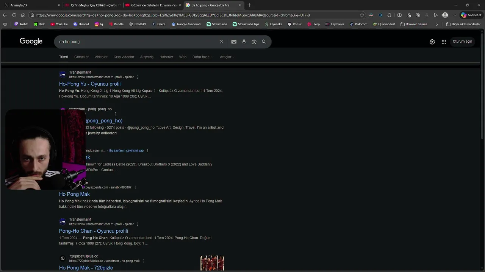This screenshot has height=272, width=485.
Task: Select the Tümü search tab
Action: pyautogui.click(x=64, y=57)
